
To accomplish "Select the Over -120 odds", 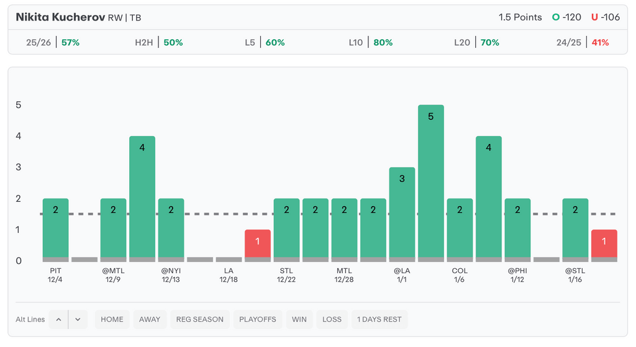I will [x=566, y=17].
